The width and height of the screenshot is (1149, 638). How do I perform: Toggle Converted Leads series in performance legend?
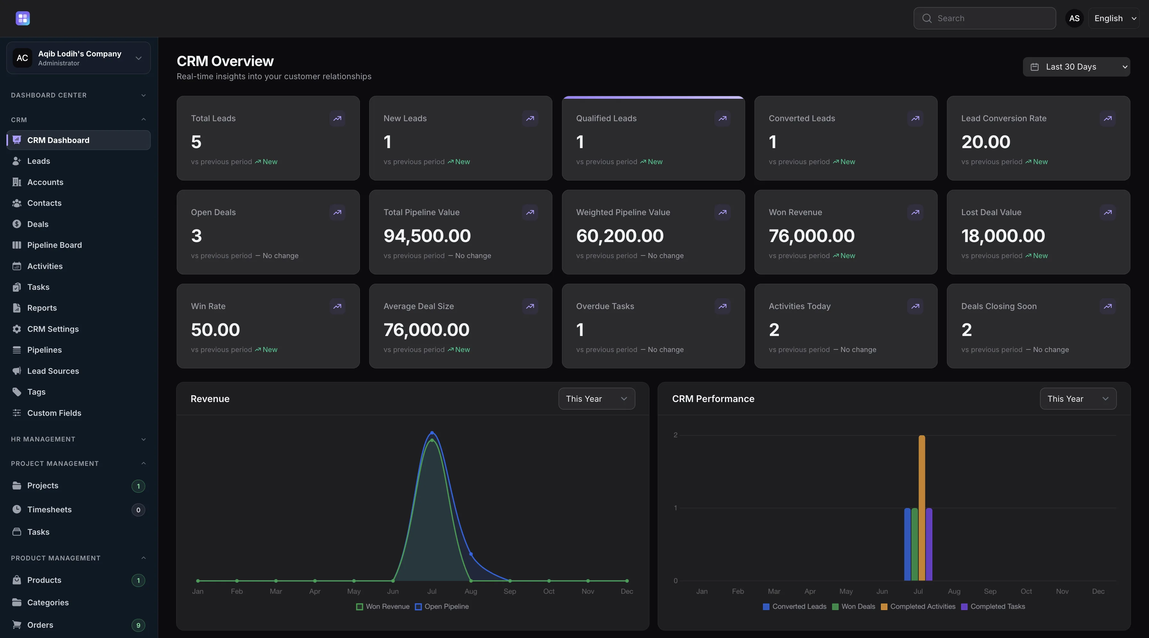coord(795,606)
